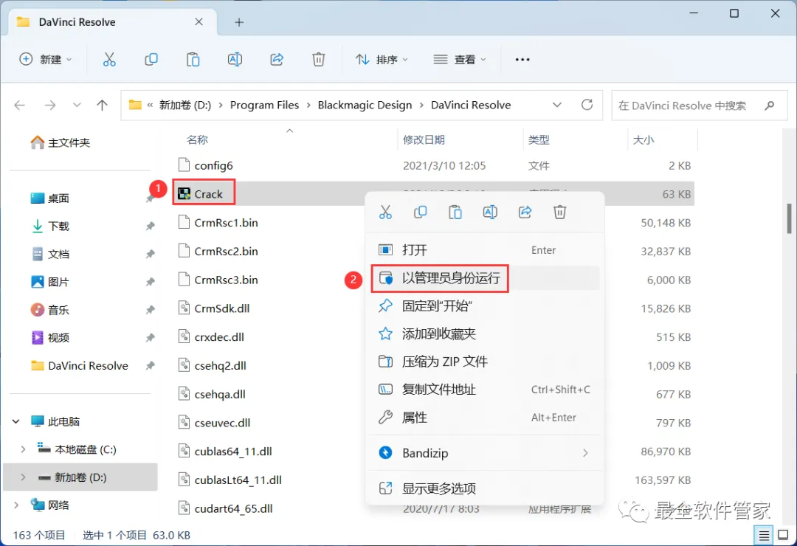Click the vertical scrollbar thumb
This screenshot has width=797, height=546.
(790, 218)
